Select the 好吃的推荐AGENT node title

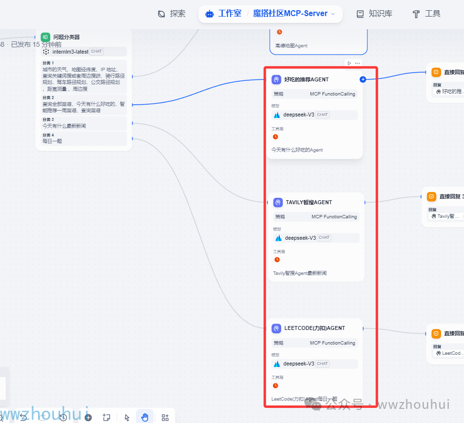point(306,79)
